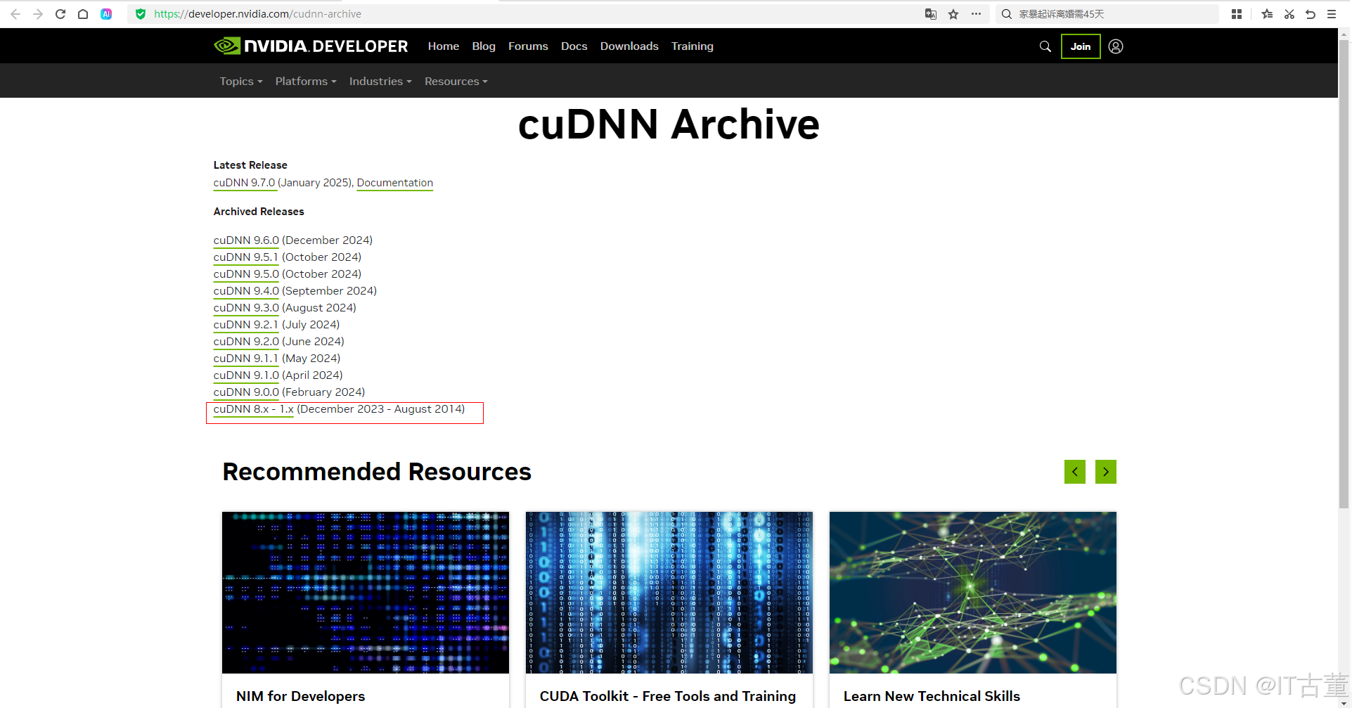Open the cuDNN 9.2.1 link

(246, 325)
